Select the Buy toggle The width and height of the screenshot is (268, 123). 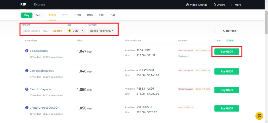click(x=27, y=15)
